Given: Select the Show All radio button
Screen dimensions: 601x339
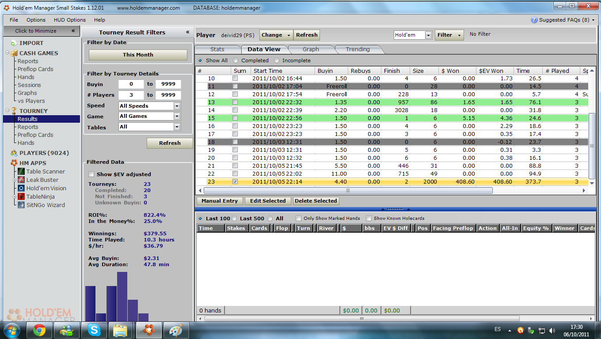Looking at the screenshot, I should tap(200, 60).
